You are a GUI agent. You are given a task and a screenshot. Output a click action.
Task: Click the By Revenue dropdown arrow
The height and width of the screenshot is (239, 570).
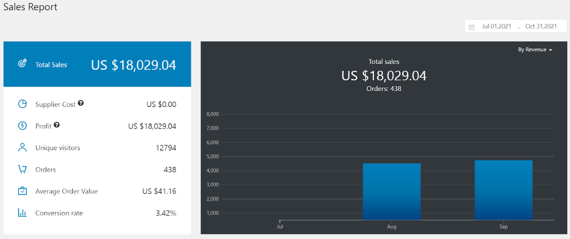[x=550, y=50]
